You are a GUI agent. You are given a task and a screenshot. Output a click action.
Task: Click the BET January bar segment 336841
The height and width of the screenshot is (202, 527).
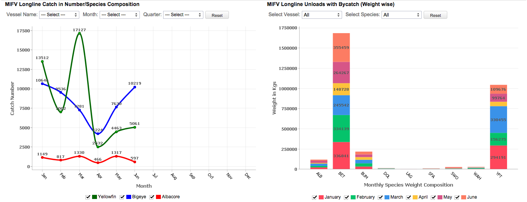341,155
